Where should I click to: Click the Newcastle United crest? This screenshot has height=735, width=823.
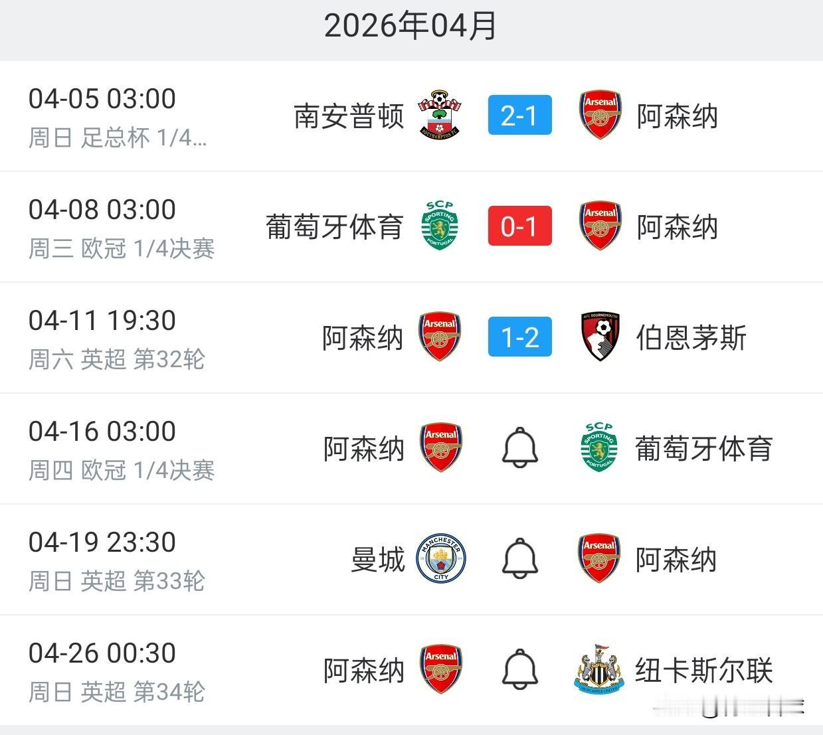(x=598, y=669)
